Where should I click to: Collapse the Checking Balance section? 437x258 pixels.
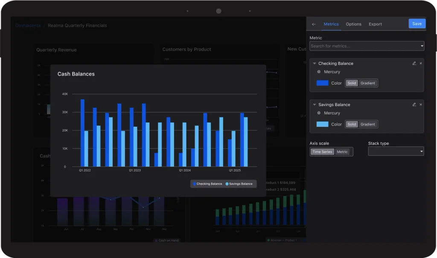(x=315, y=64)
